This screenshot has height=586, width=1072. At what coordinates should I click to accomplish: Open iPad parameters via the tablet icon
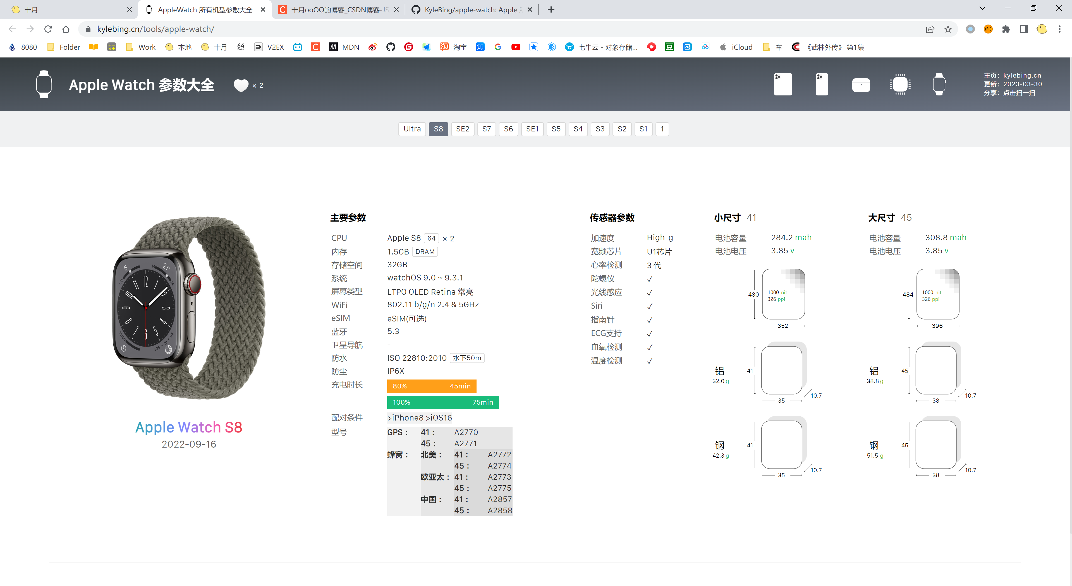[783, 84]
